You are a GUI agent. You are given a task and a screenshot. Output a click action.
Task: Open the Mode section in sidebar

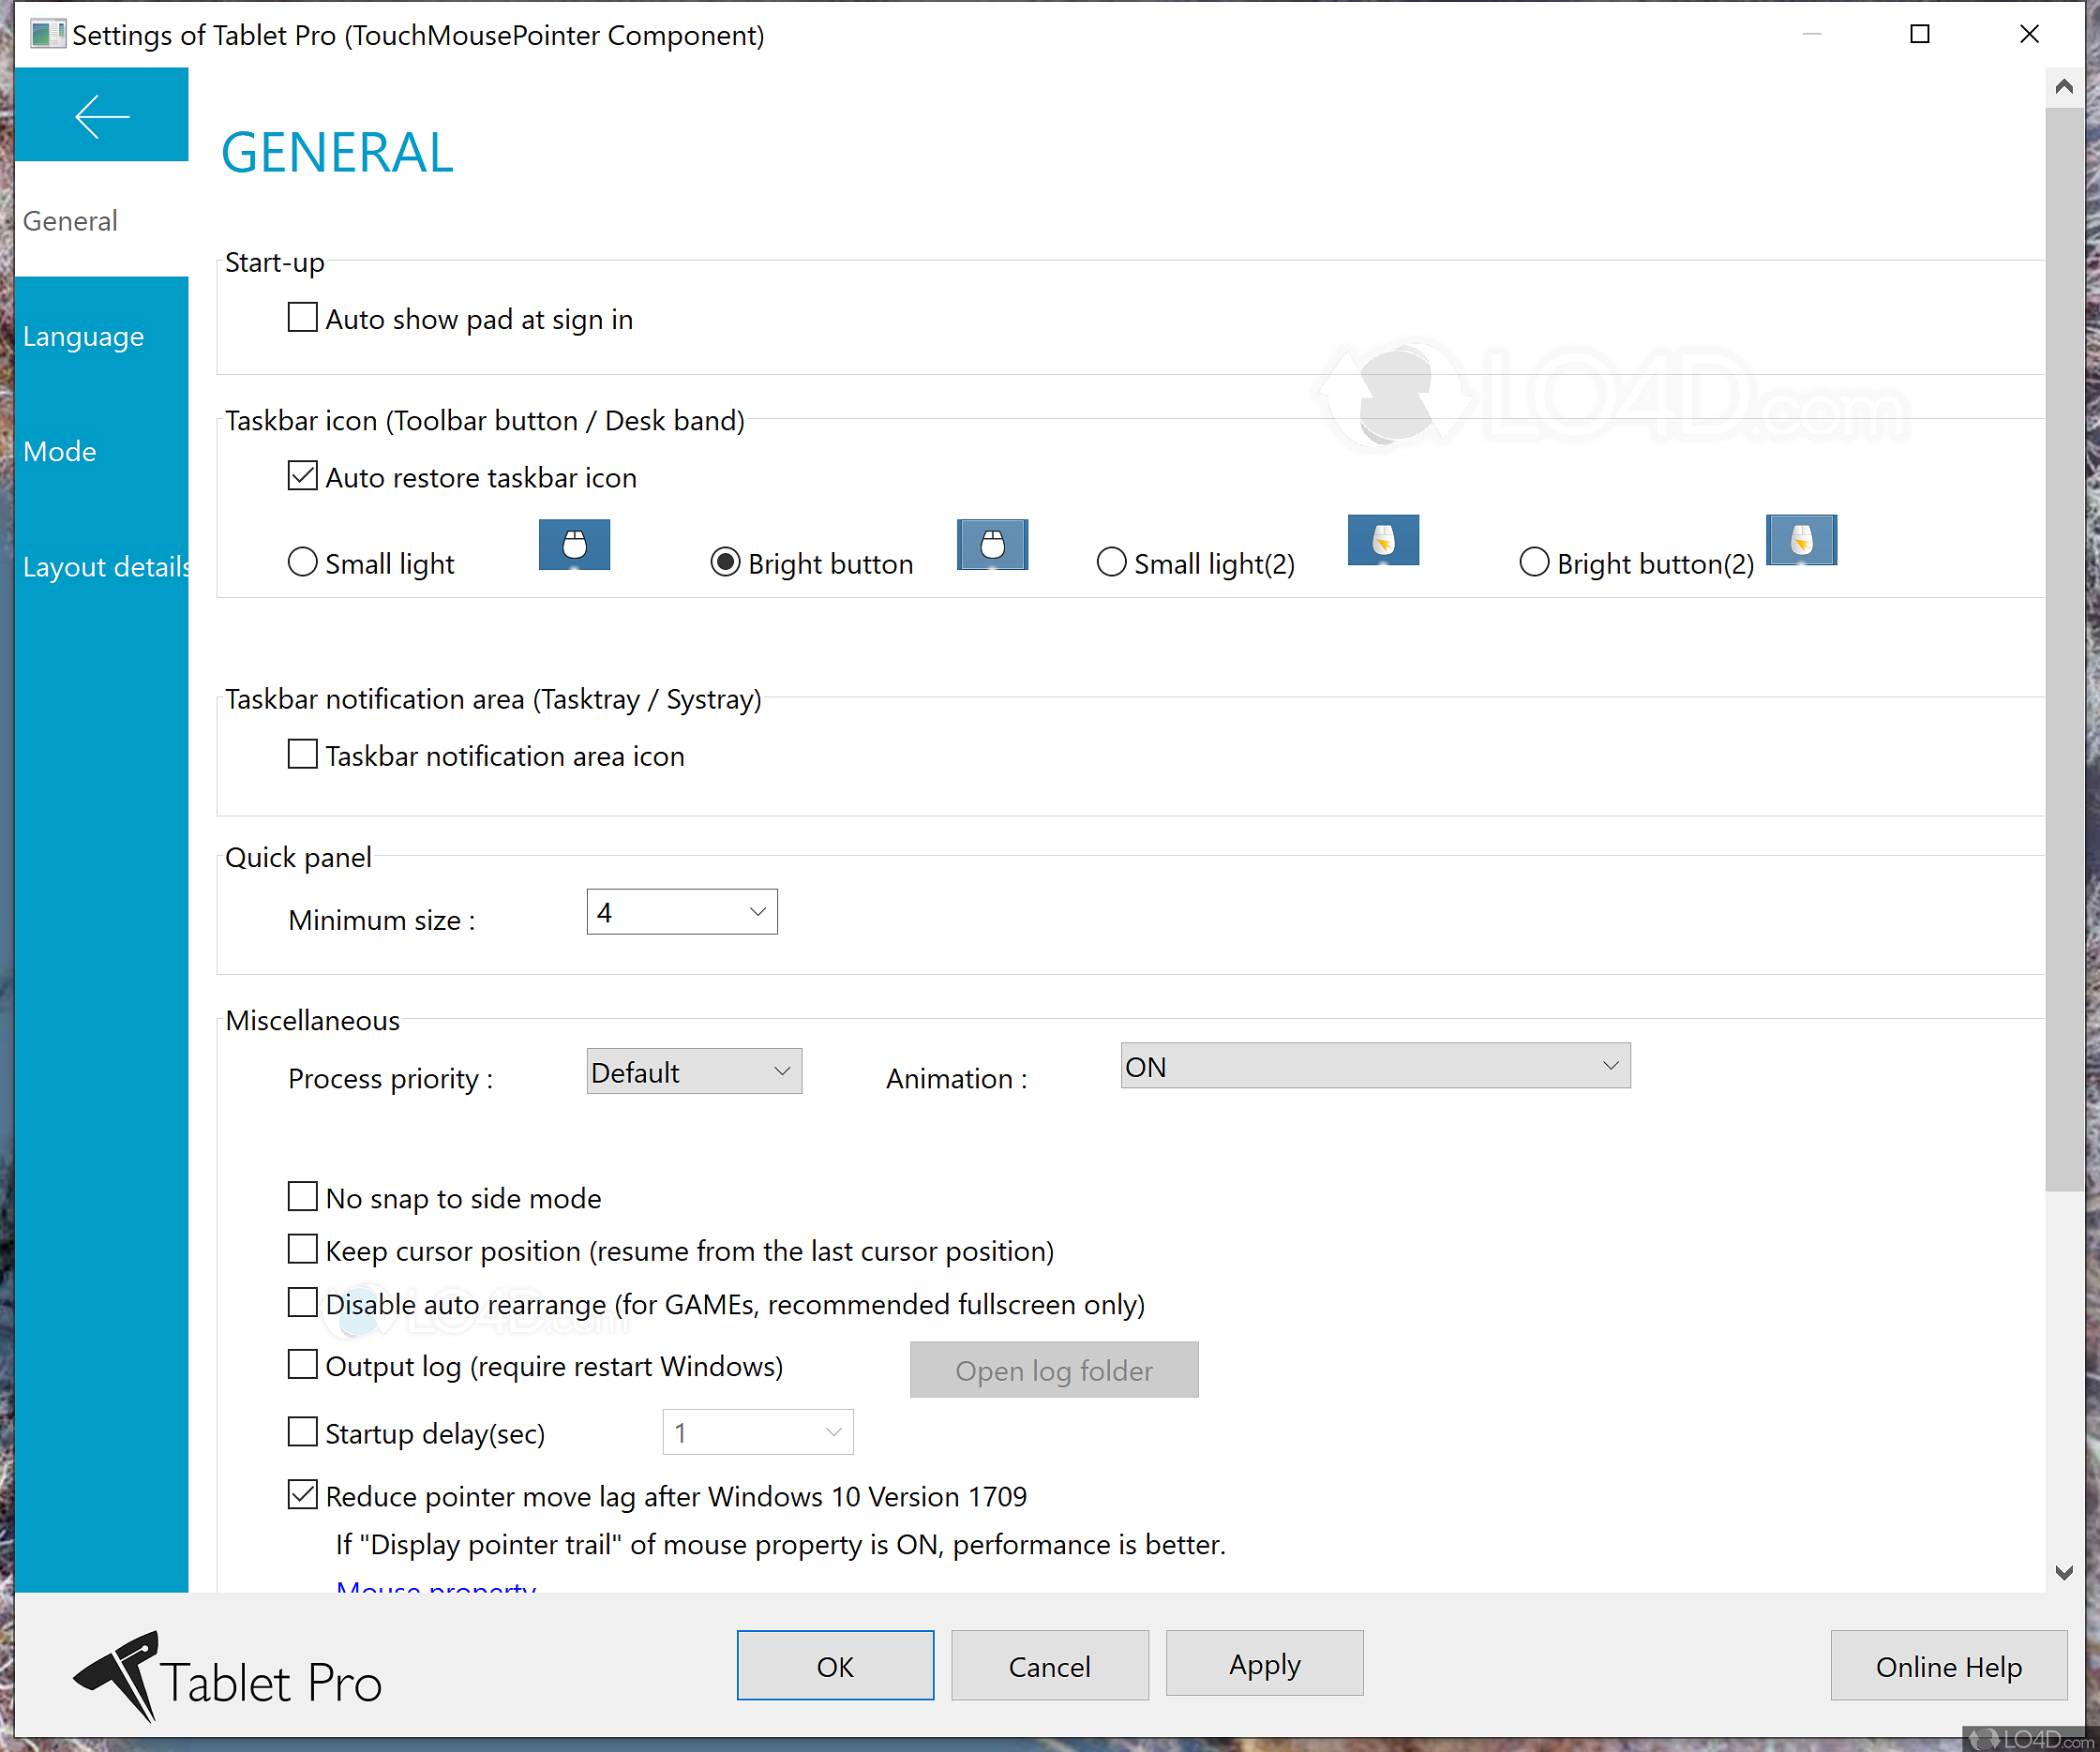pos(60,451)
